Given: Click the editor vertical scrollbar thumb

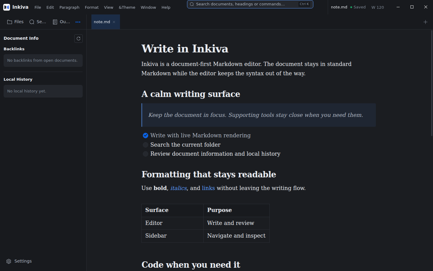Looking at the screenshot, I should tap(432, 83).
